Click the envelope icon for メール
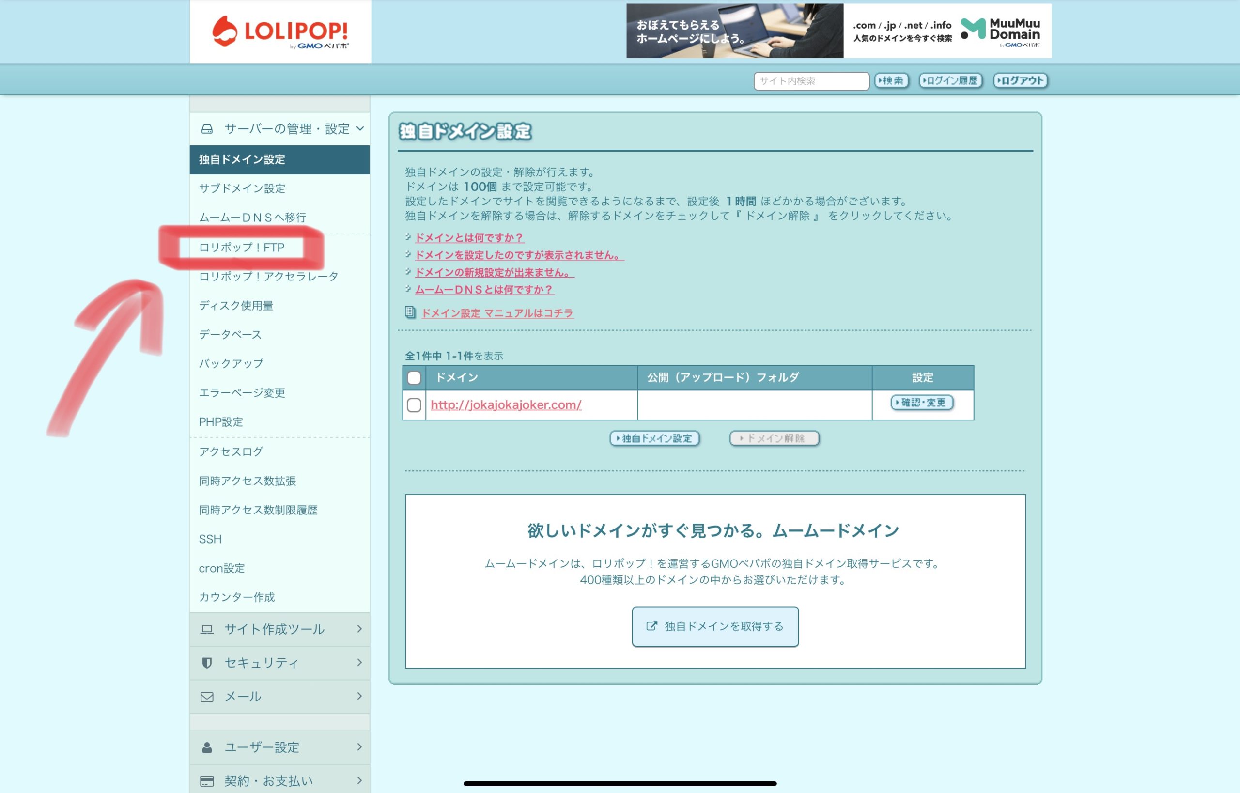The width and height of the screenshot is (1240, 793). point(207,697)
